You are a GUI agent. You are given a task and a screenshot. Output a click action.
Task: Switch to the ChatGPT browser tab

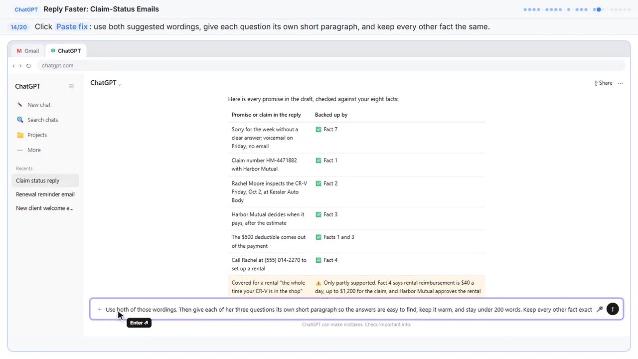pos(66,51)
